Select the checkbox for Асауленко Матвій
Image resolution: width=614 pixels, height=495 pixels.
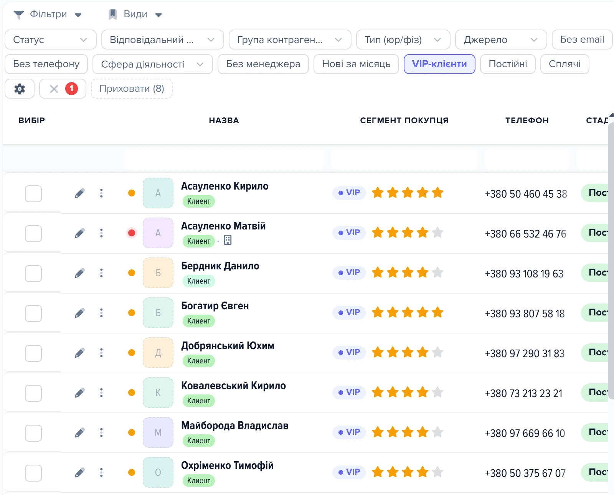click(x=33, y=234)
